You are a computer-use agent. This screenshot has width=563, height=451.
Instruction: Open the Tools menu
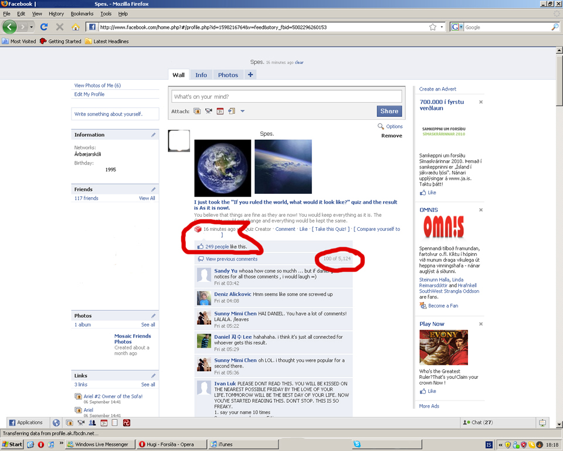pos(106,14)
